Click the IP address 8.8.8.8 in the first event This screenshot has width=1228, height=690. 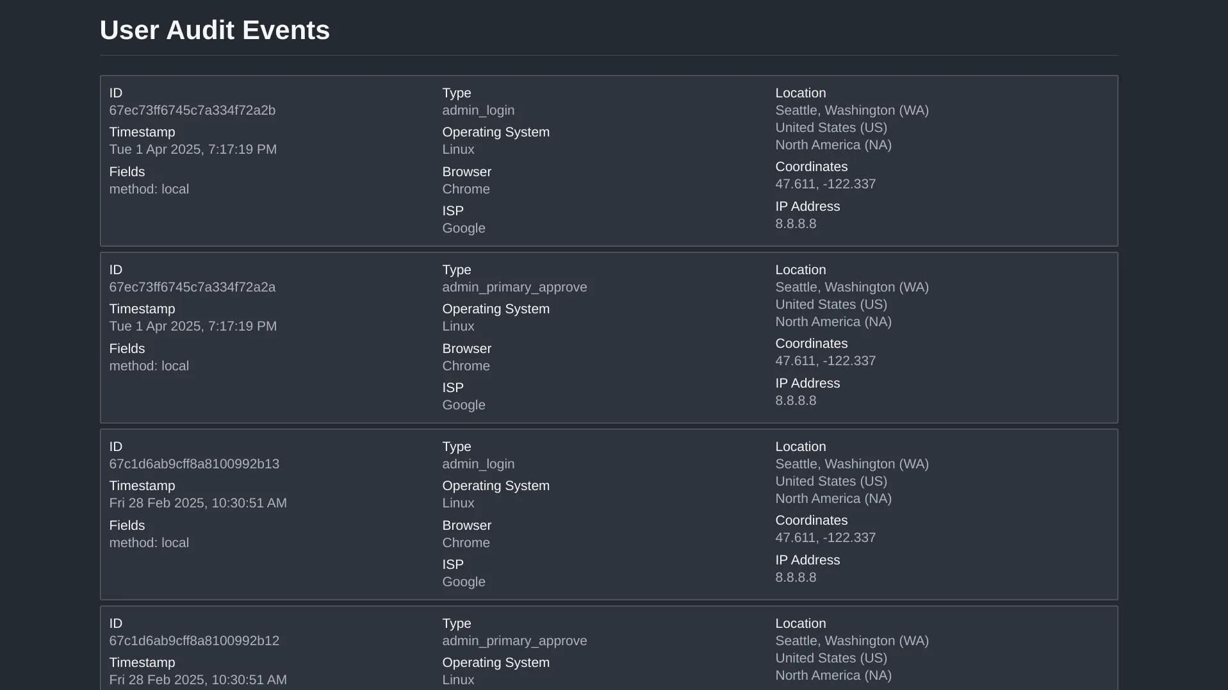(796, 224)
